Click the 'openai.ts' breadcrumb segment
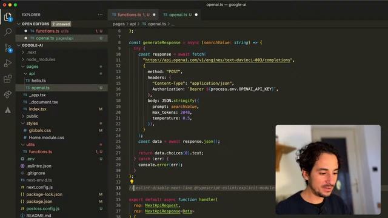Image resolution: width=388 pixels, height=218 pixels. point(157,24)
